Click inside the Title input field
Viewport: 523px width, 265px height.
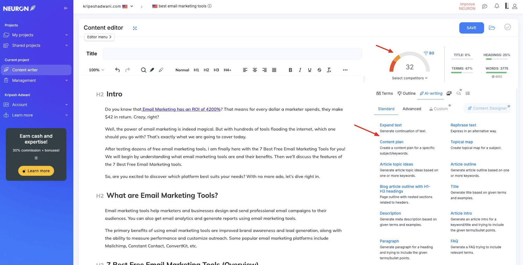click(x=232, y=53)
